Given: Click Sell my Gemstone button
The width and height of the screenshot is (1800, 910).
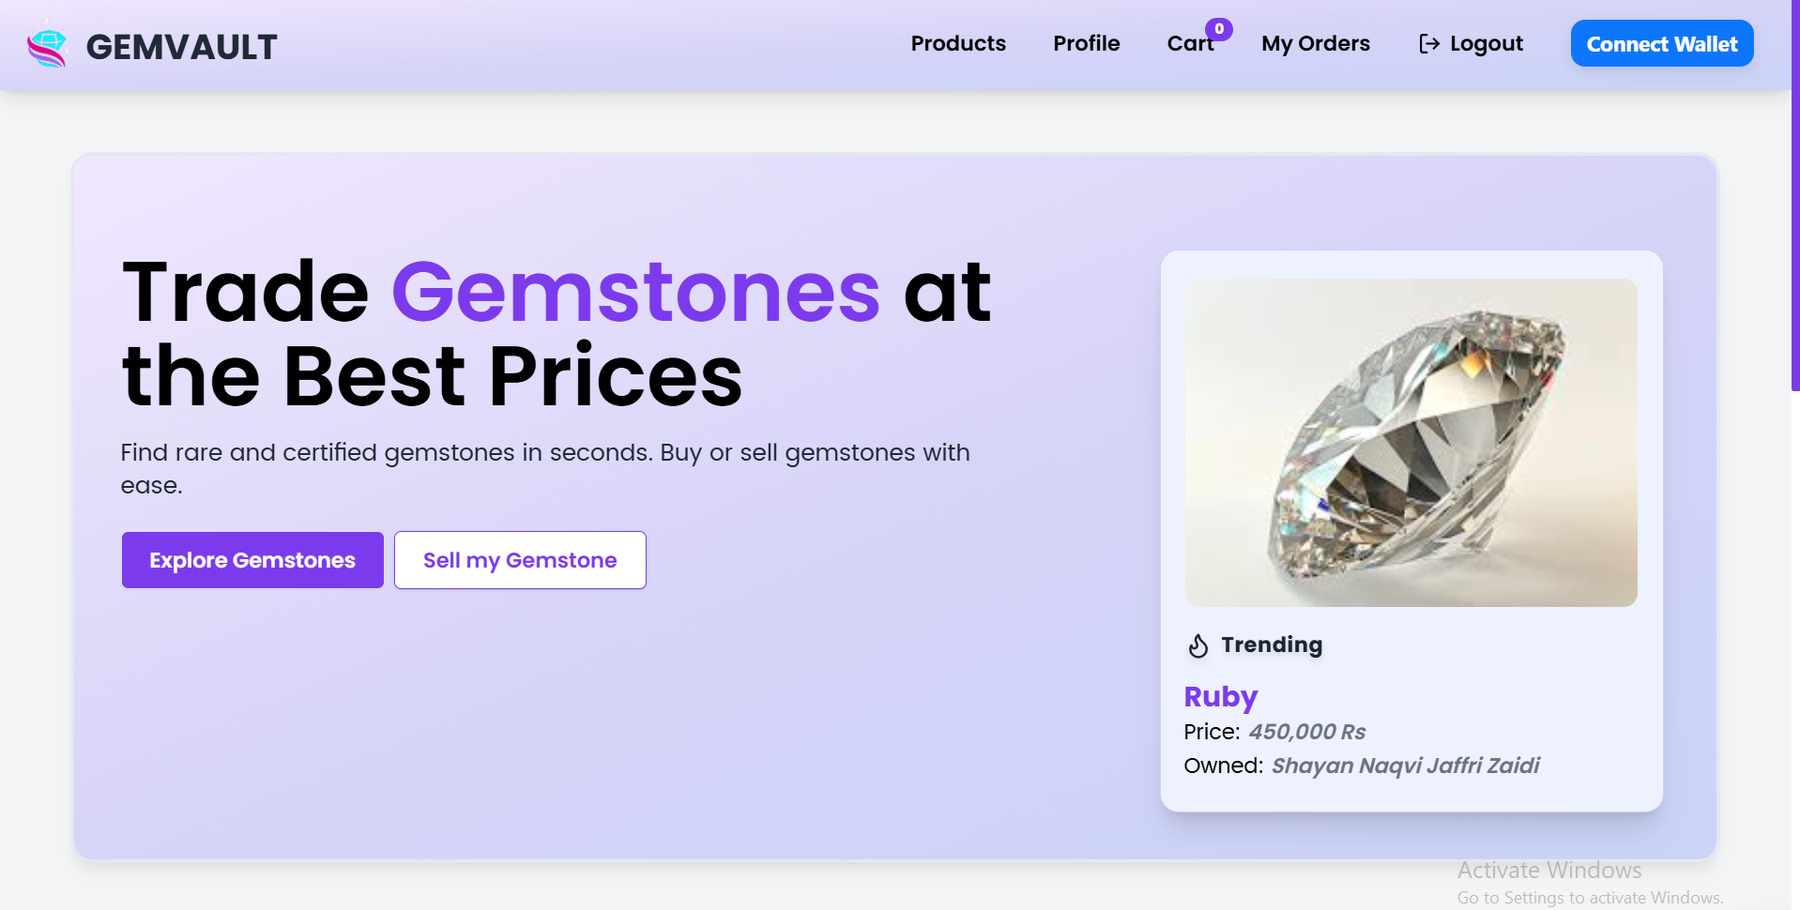Looking at the screenshot, I should click(520, 560).
